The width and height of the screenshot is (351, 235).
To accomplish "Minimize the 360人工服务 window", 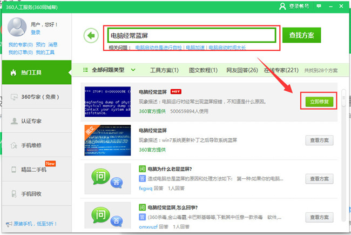I will pyautogui.click(x=330, y=6).
